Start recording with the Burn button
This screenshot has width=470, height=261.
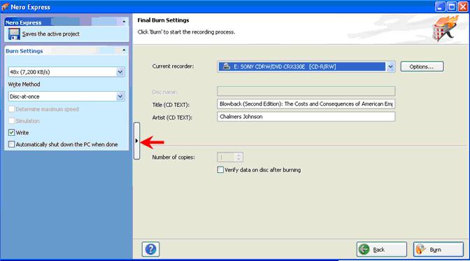439,249
